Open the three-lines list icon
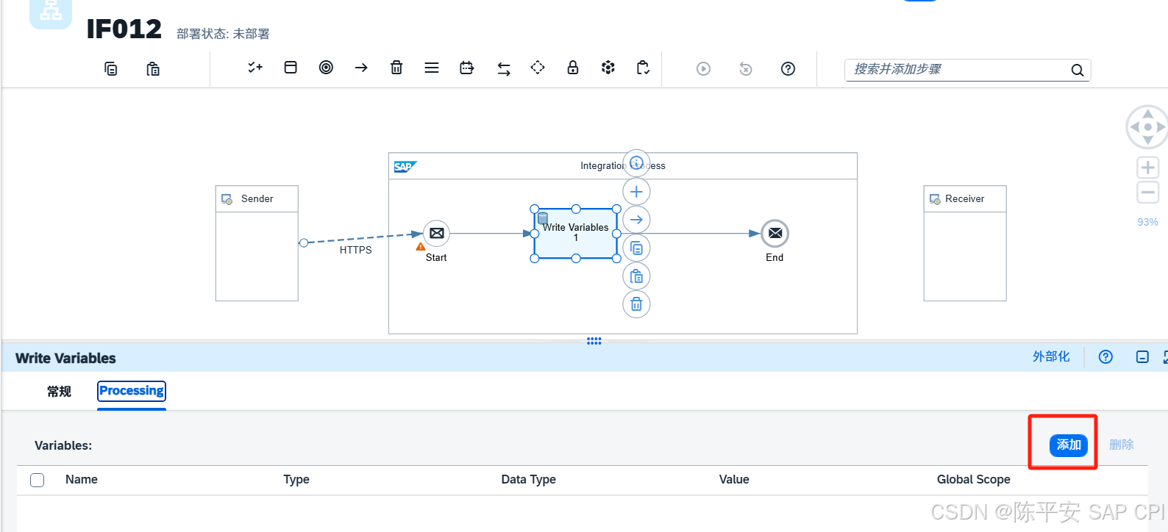 pos(432,68)
